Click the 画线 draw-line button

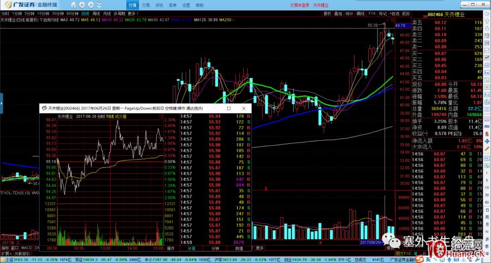coord(361,14)
